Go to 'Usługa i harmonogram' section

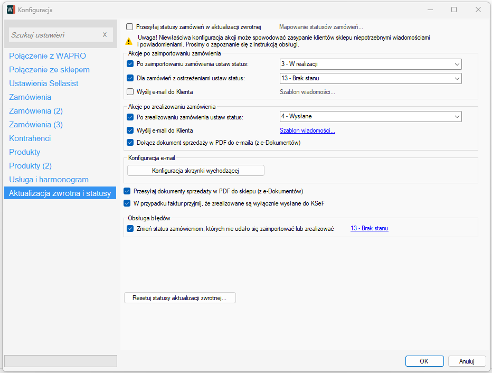[x=49, y=180]
